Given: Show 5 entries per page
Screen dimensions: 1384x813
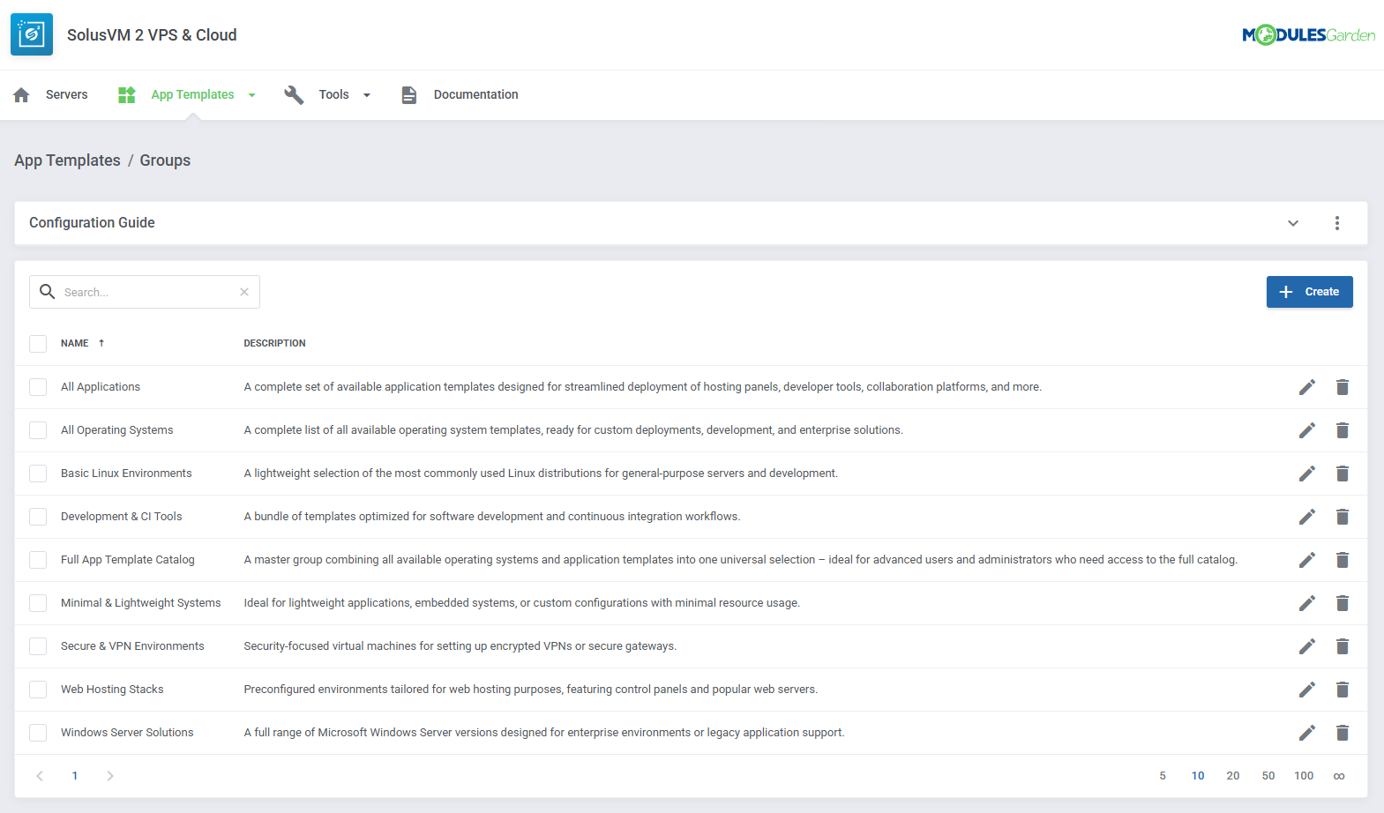Looking at the screenshot, I should (x=1163, y=776).
